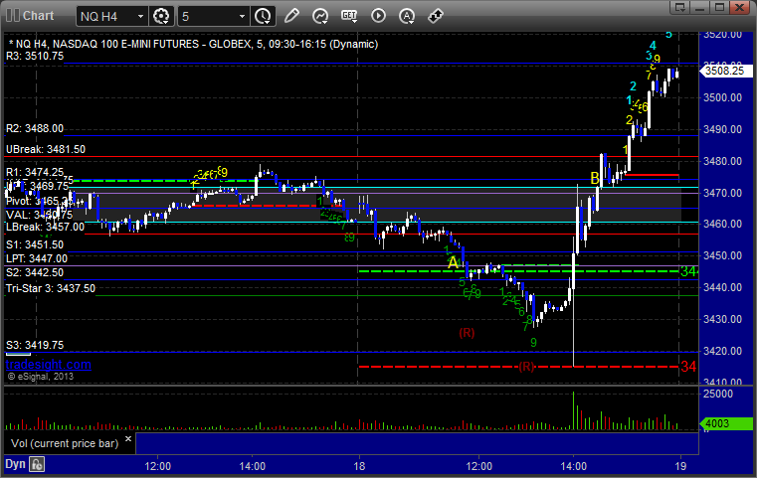Click the Dyn scaling label

coord(15,464)
